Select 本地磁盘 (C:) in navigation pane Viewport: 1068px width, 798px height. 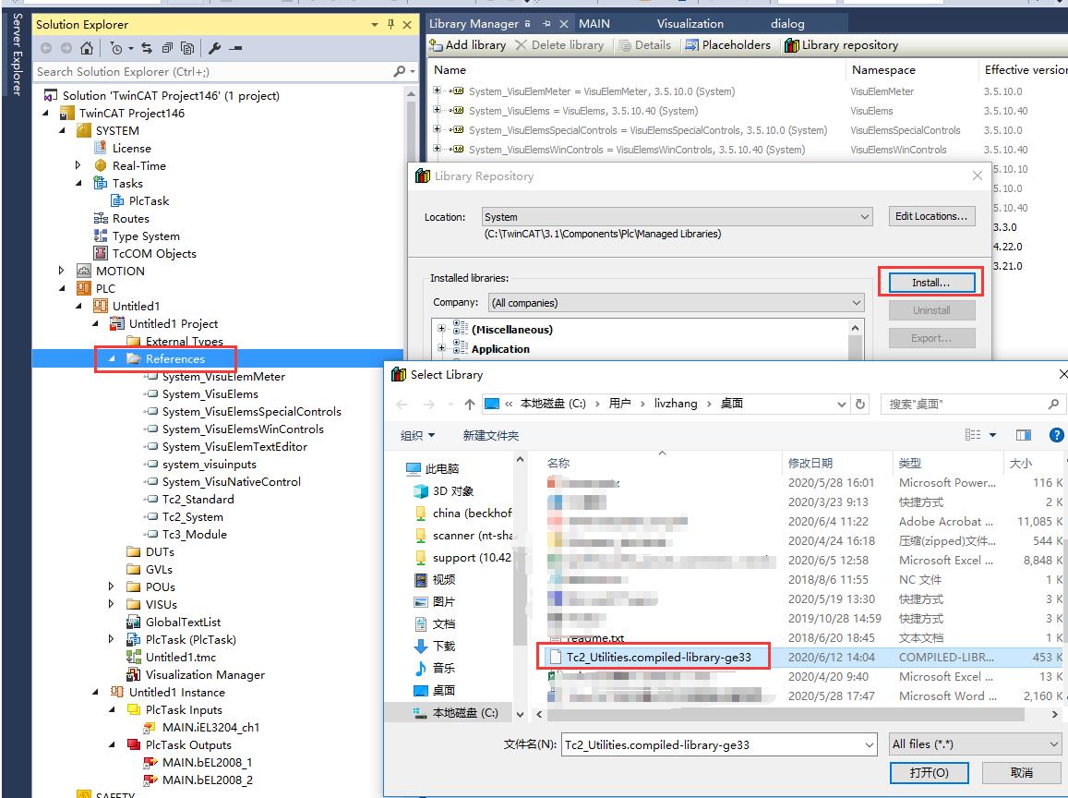pos(456,712)
